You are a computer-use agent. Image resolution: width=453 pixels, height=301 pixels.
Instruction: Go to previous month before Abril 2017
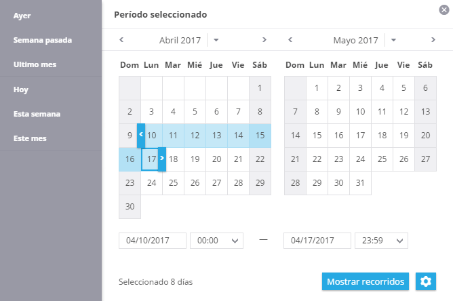click(121, 39)
